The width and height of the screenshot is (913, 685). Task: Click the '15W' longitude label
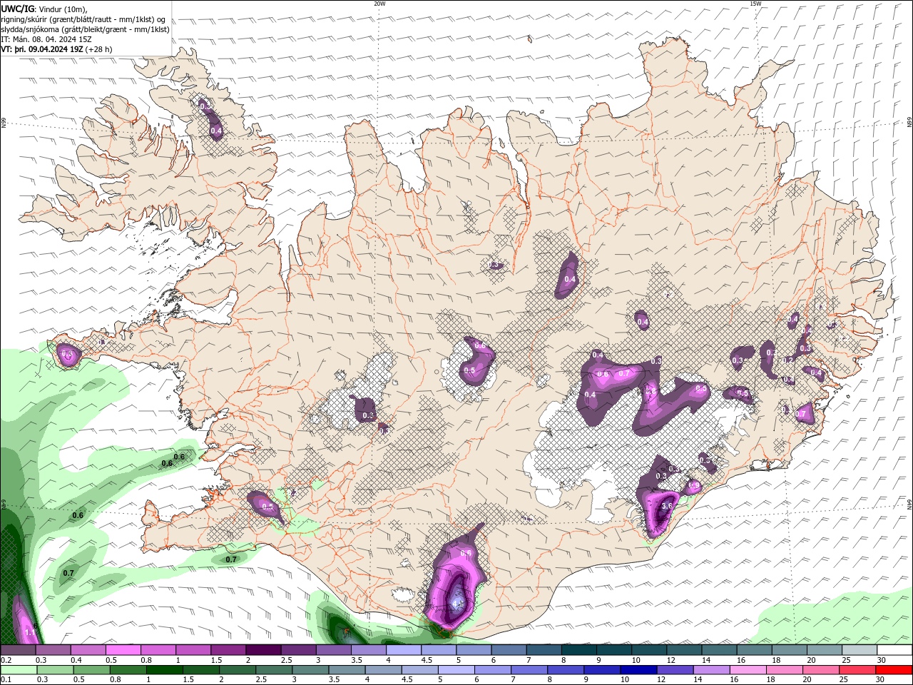(x=755, y=4)
